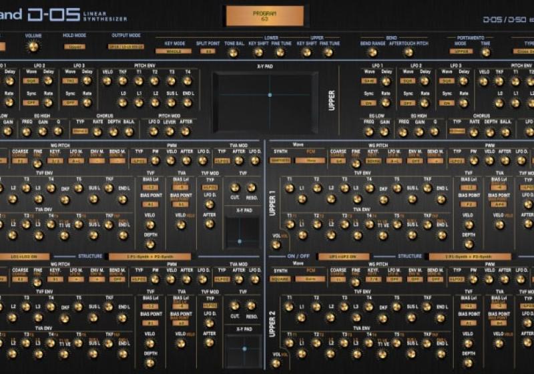This screenshot has height=374, width=534.
Task: Open Upper 1 PCM wave selector
Action: [x=310, y=160]
